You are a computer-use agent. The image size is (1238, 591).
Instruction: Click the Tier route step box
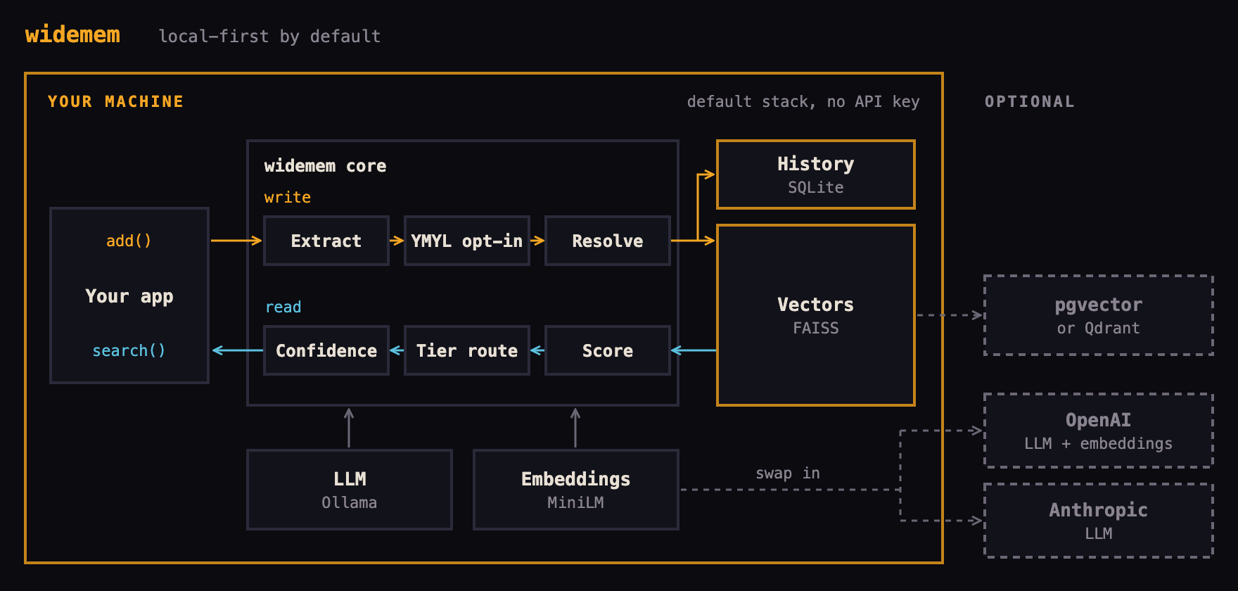click(467, 350)
